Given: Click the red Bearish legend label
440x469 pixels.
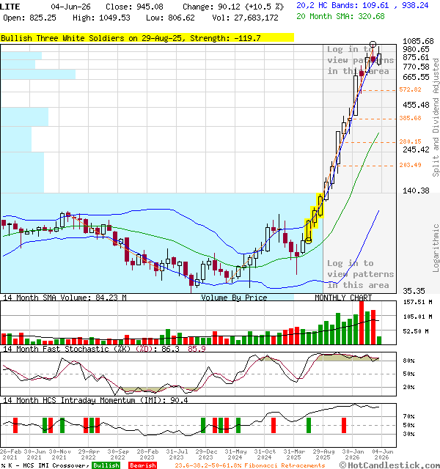Looking at the screenshot, I should click(x=143, y=465).
